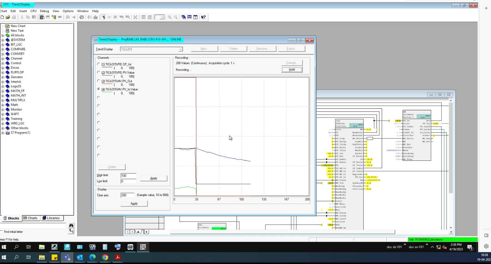Expand the S7 Program(1) tree node

pyautogui.click(x=3, y=133)
